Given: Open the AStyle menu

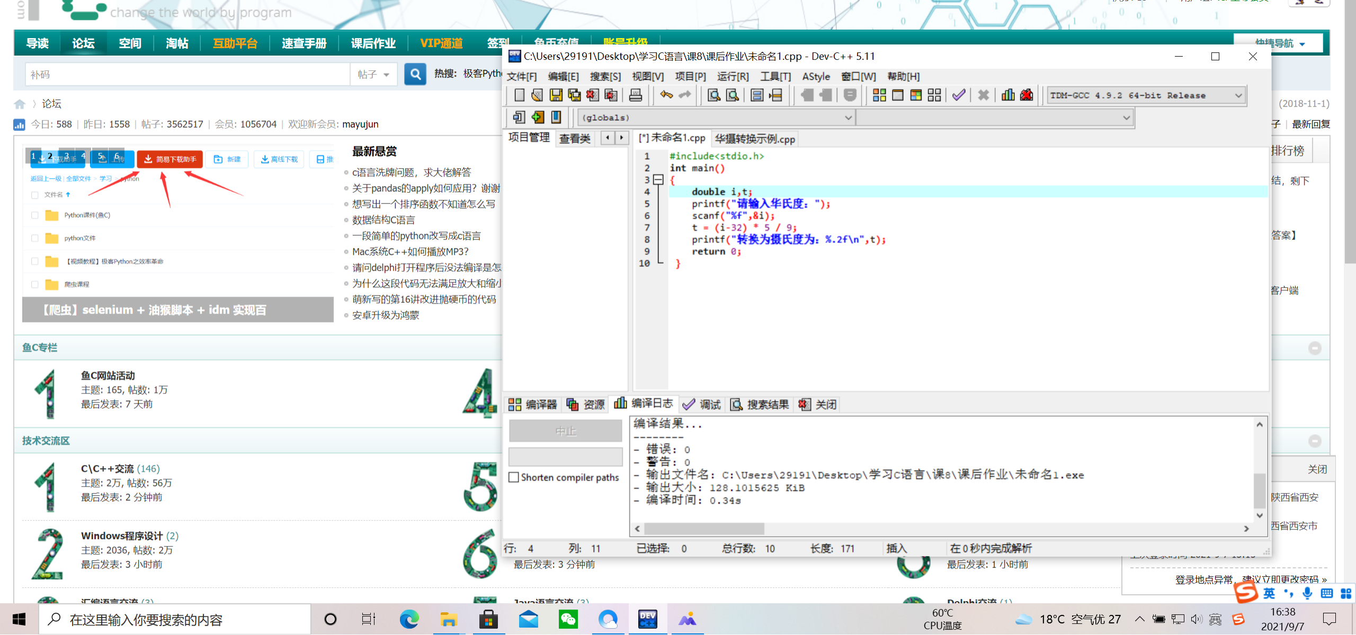Looking at the screenshot, I should click(x=816, y=76).
